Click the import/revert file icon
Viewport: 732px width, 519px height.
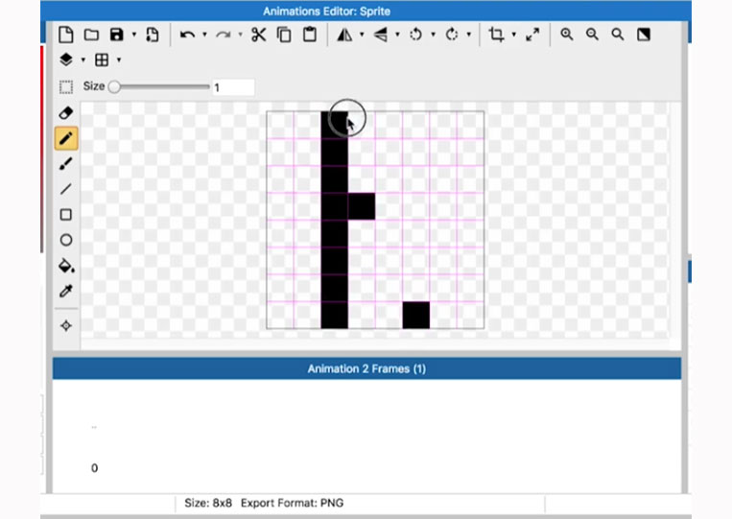pos(153,35)
